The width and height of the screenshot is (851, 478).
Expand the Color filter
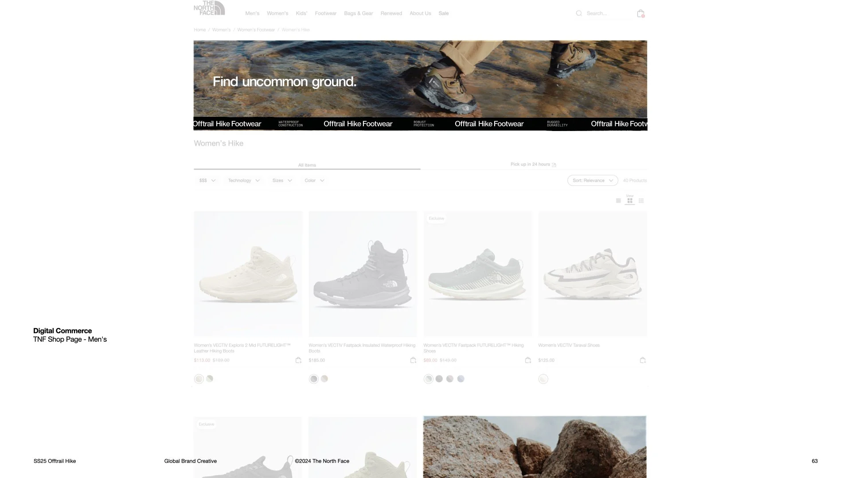click(x=314, y=181)
